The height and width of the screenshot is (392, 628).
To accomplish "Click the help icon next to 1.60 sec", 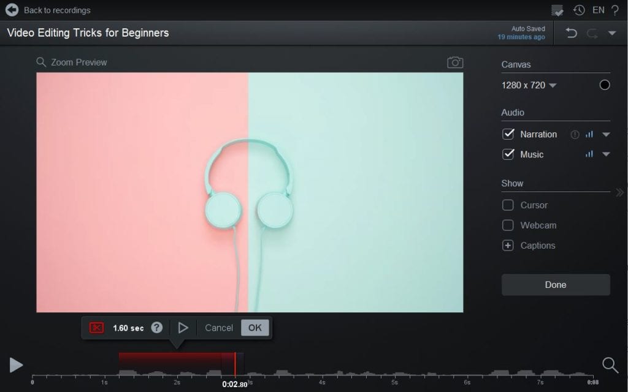I will [157, 328].
